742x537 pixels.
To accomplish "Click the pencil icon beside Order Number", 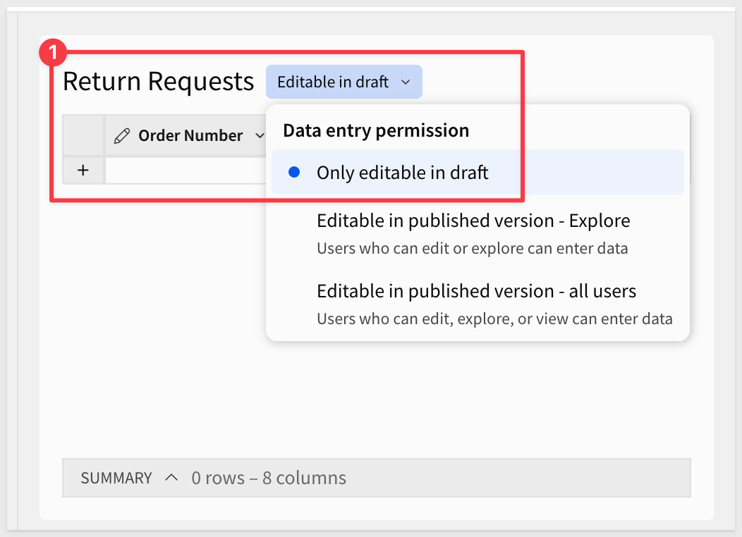I will 122,135.
